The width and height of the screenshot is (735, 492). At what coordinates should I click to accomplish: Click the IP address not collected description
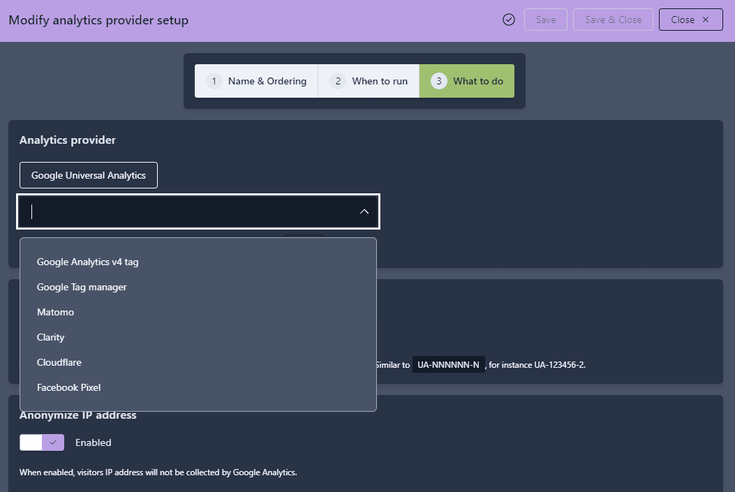tap(158, 472)
